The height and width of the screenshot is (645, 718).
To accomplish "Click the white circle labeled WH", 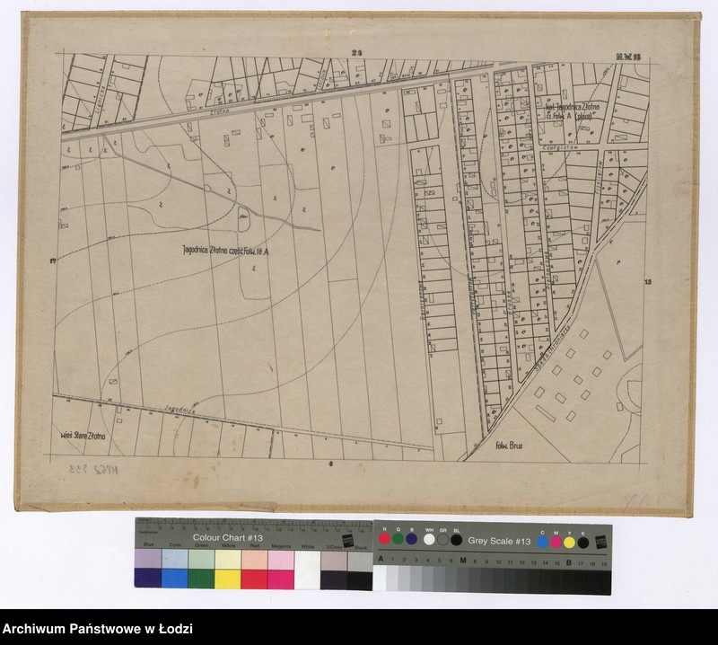I will click(x=428, y=539).
